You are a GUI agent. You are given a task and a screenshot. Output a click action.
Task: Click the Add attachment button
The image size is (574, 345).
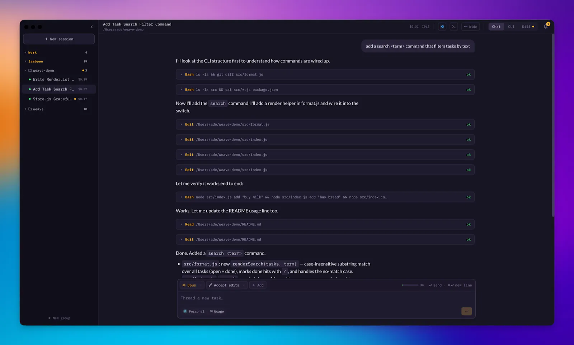(258, 285)
